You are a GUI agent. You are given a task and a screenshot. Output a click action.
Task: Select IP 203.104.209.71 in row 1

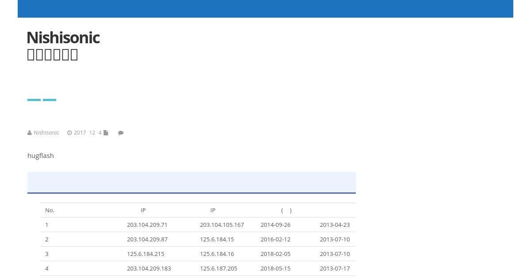(147, 225)
